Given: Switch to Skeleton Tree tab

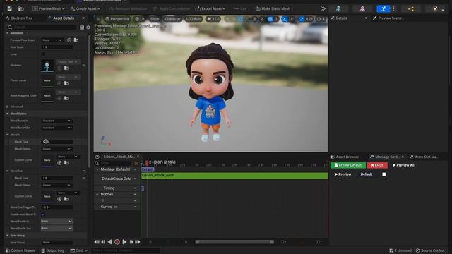Looking at the screenshot, I should (x=19, y=18).
